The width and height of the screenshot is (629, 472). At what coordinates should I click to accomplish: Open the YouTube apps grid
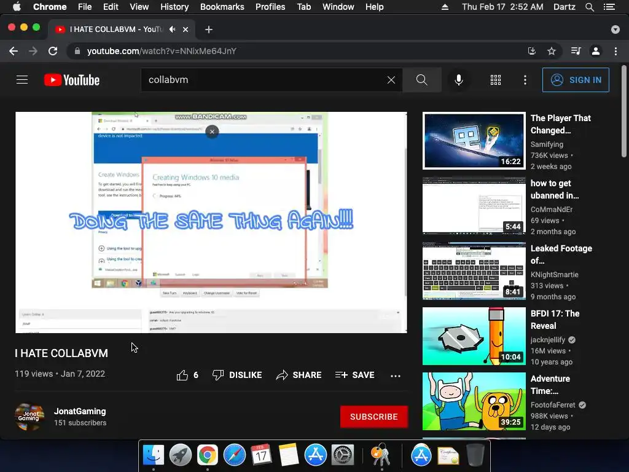496,80
